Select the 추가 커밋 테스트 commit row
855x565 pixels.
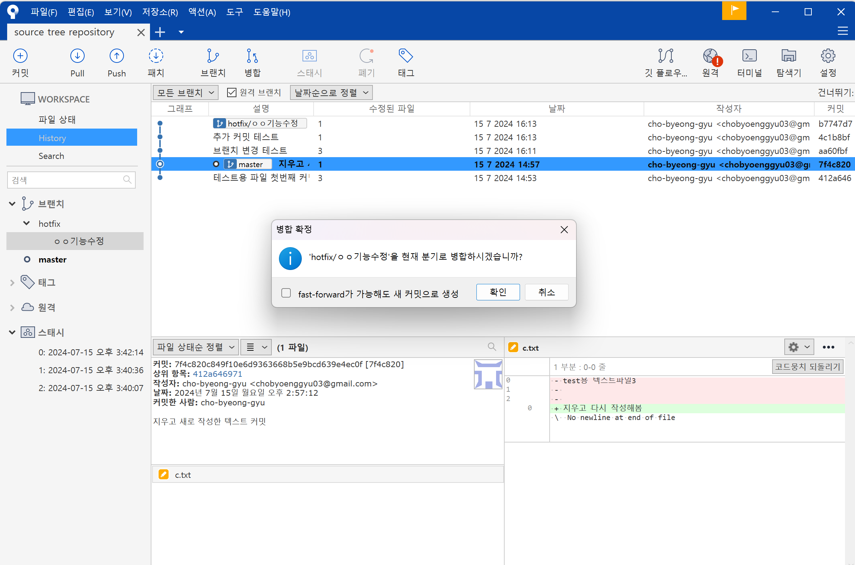pyautogui.click(x=503, y=137)
